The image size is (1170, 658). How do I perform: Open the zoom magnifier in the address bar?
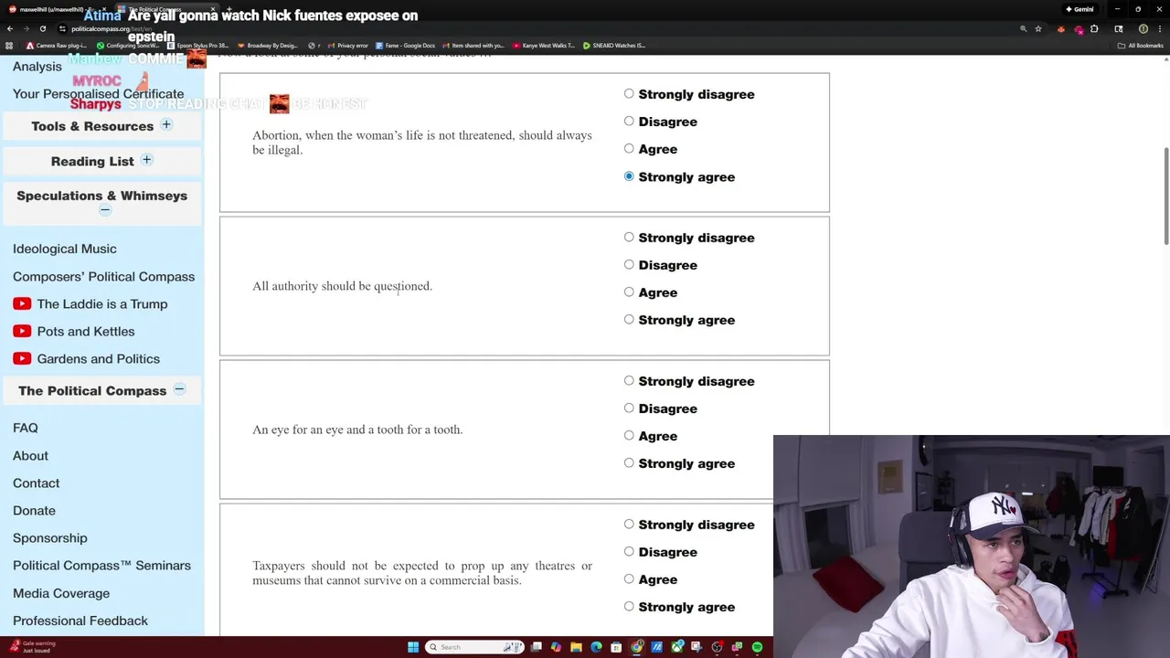coord(1023,28)
